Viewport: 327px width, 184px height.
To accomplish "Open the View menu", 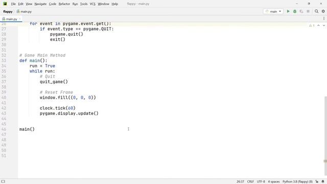I will pyautogui.click(x=29, y=4).
